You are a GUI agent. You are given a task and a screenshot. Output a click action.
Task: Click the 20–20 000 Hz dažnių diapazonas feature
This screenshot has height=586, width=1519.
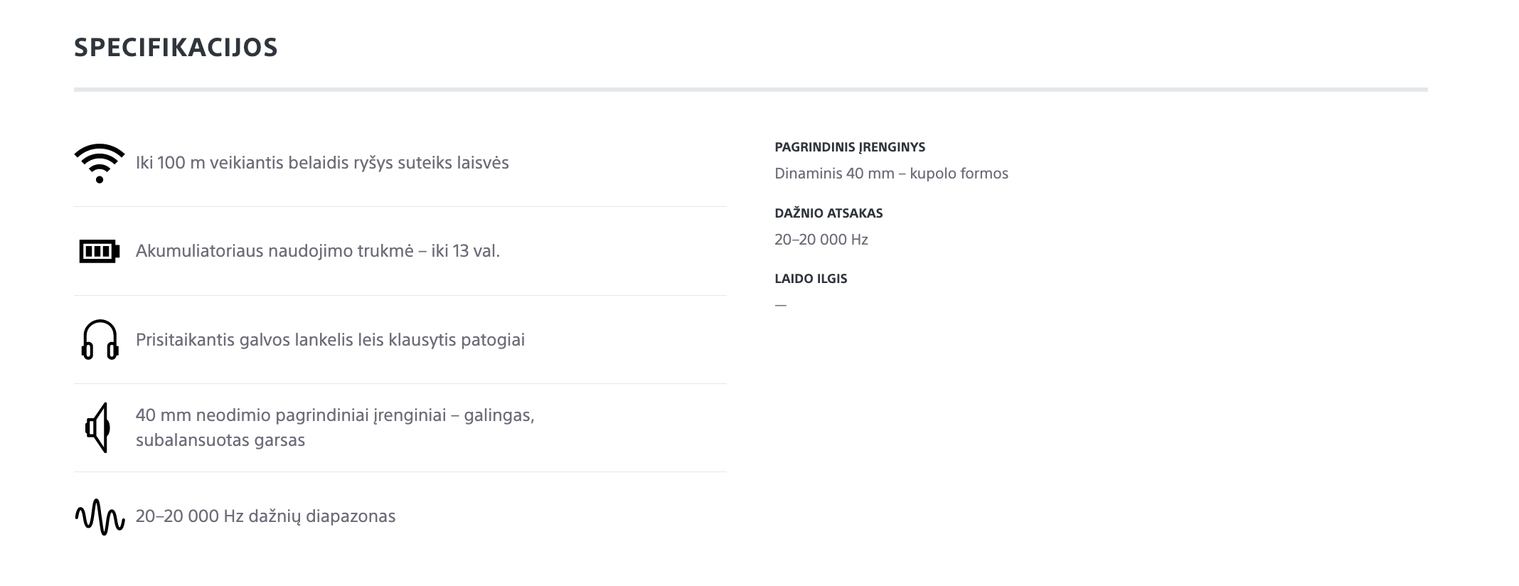pyautogui.click(x=265, y=516)
